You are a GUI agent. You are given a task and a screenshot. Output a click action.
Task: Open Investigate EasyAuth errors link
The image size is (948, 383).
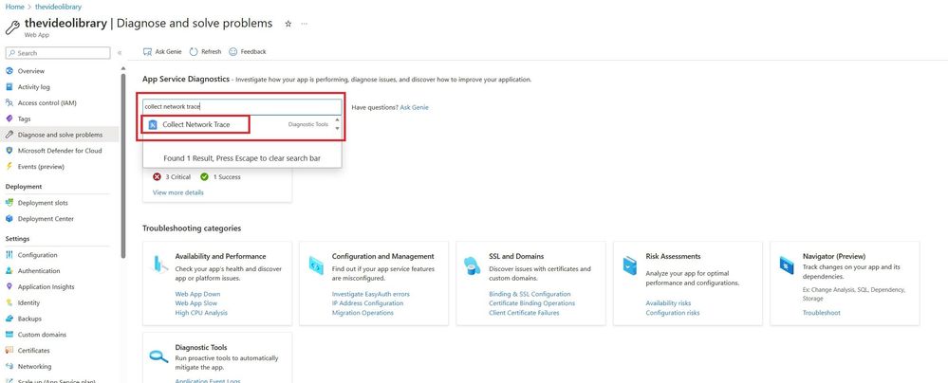(x=371, y=294)
